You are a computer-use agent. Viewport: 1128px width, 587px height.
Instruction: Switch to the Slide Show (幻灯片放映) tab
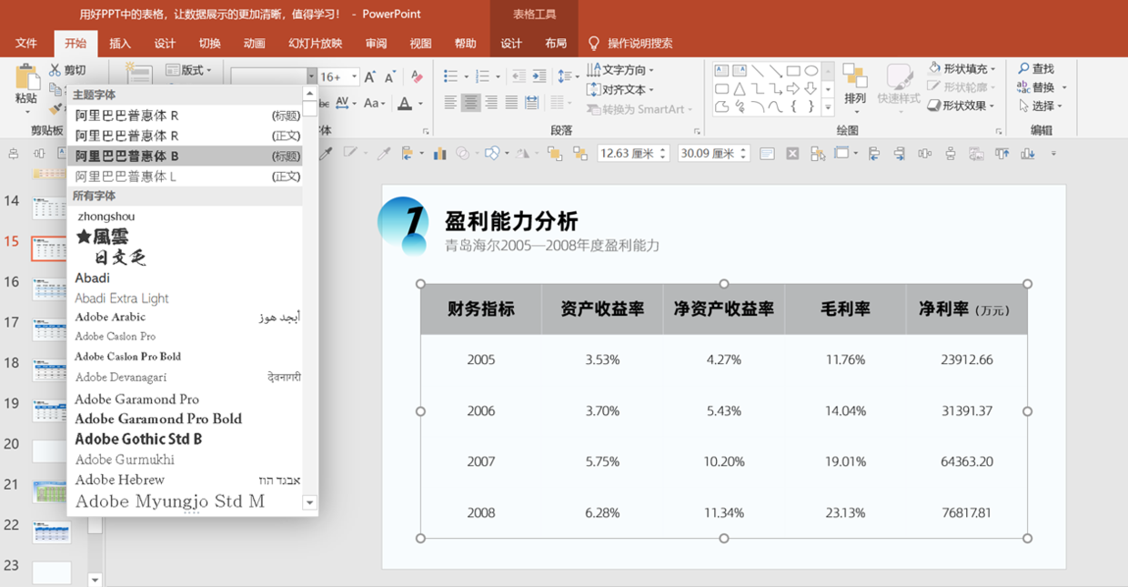[x=316, y=43]
